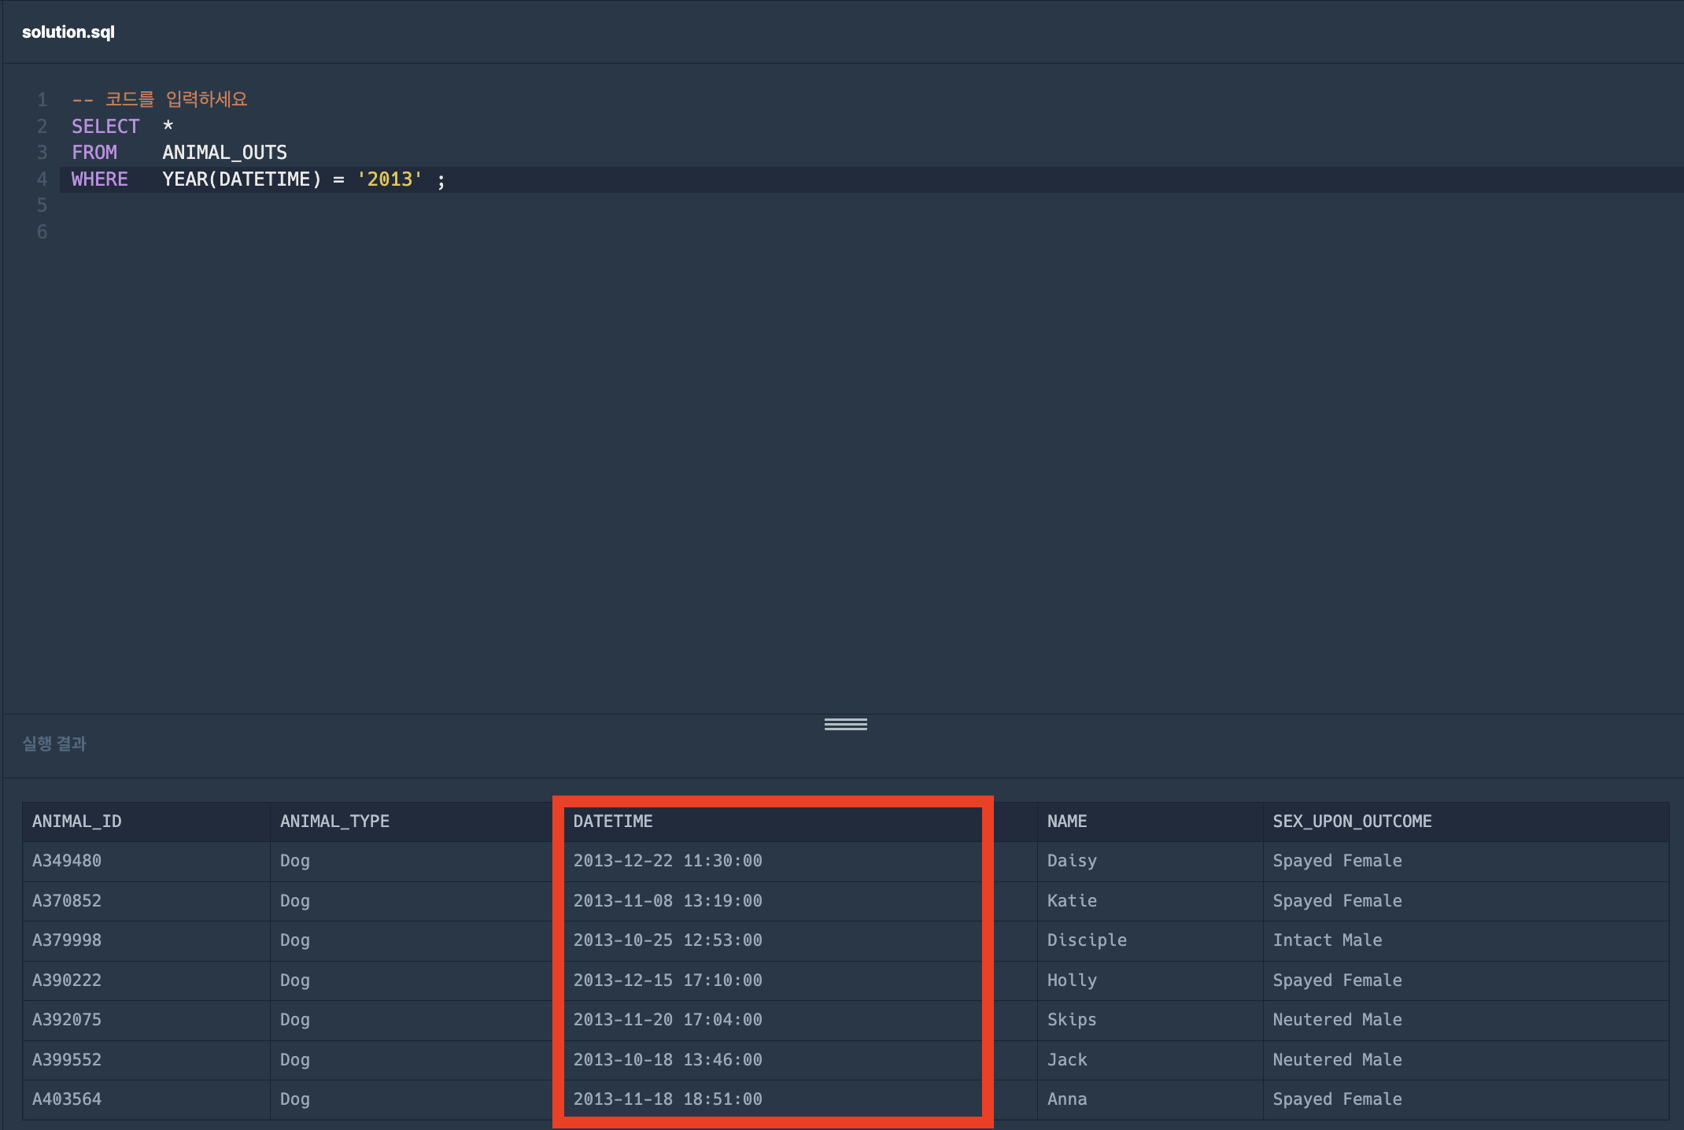The height and width of the screenshot is (1130, 1684).
Task: Select the Intact Male cell
Action: coord(1327,940)
